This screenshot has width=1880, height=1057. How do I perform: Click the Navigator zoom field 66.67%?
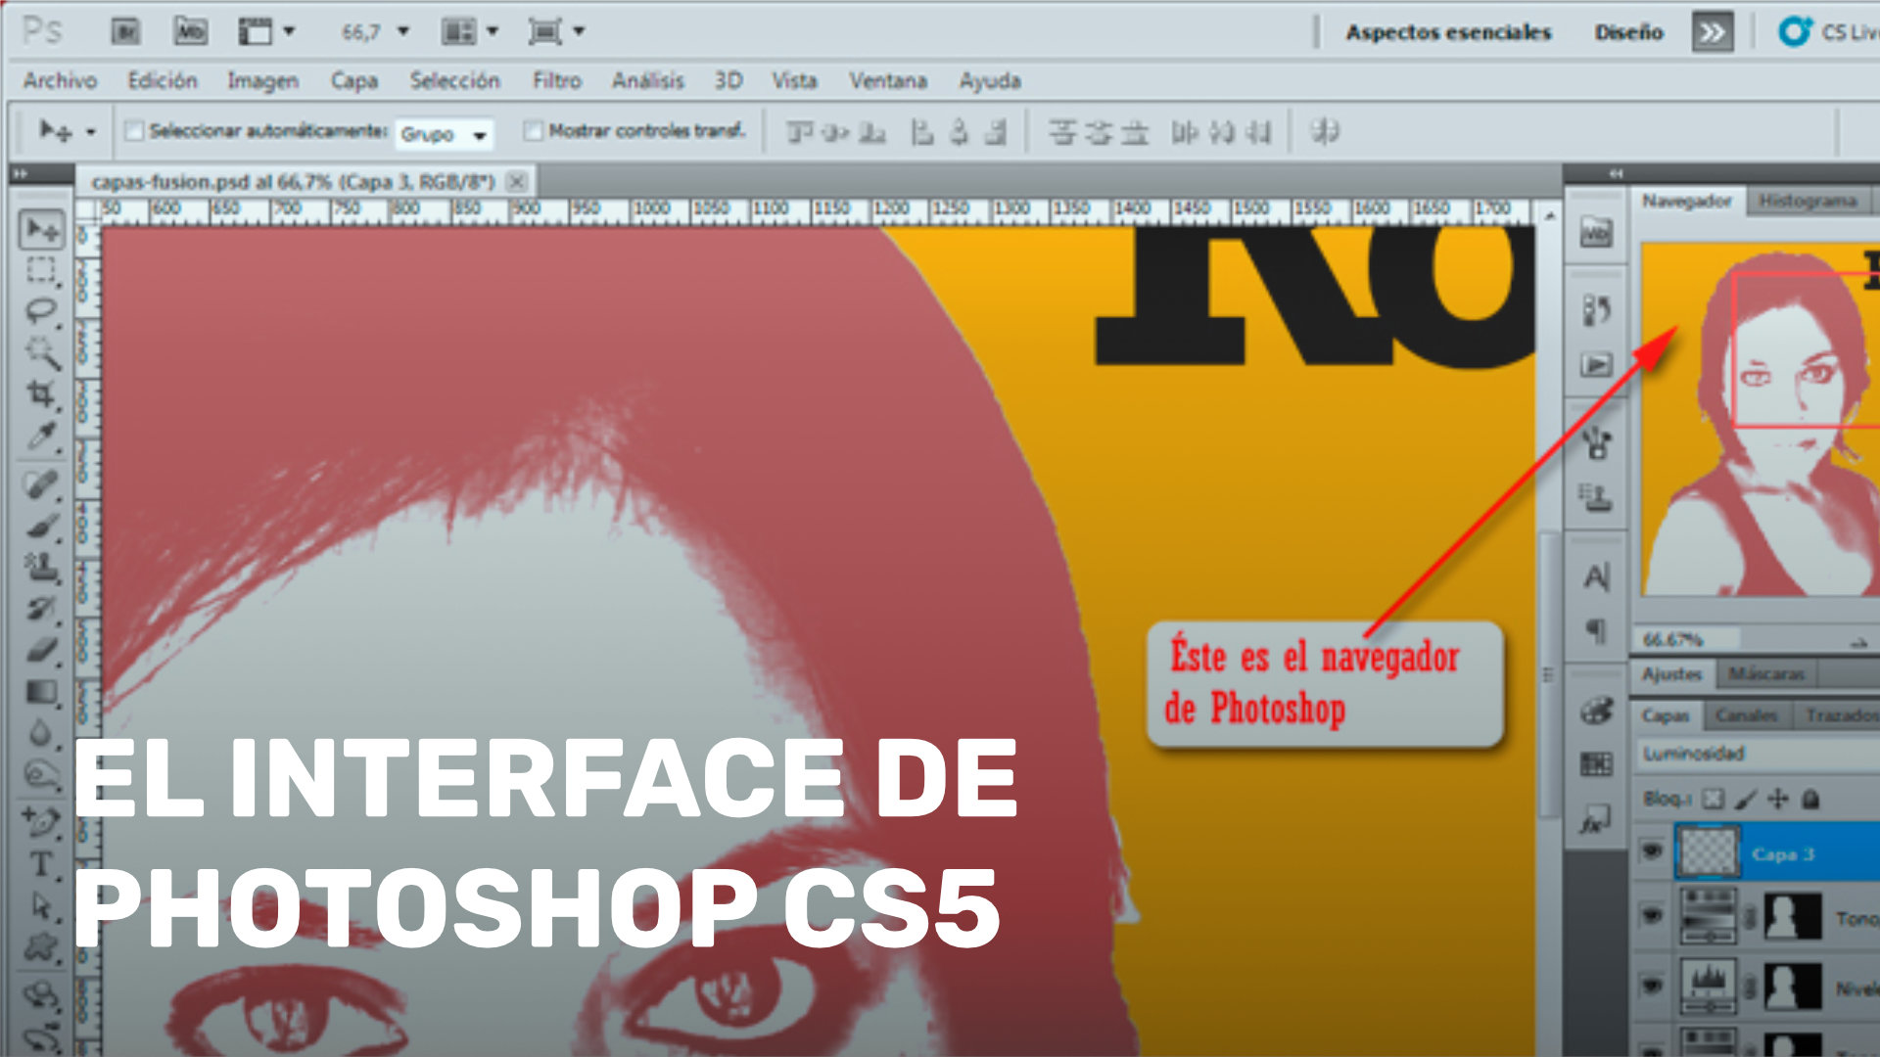coord(1688,640)
